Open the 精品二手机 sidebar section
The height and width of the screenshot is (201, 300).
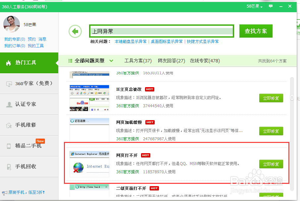point(29,146)
